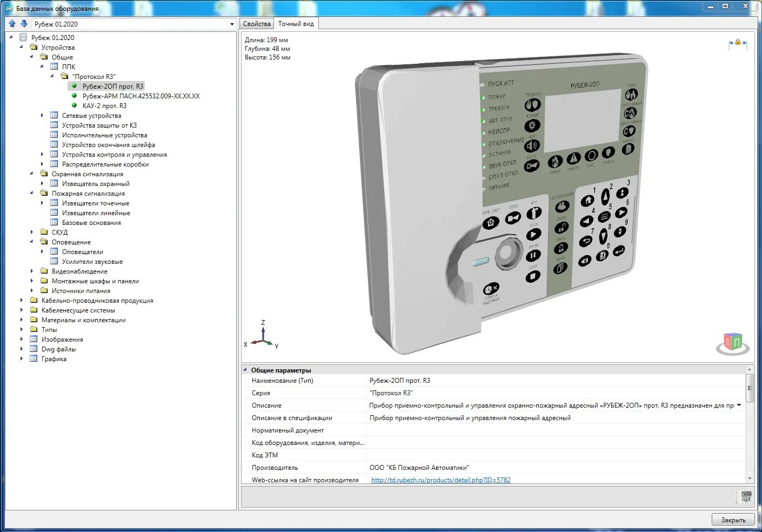Collapse the ППК tree node

coord(42,66)
